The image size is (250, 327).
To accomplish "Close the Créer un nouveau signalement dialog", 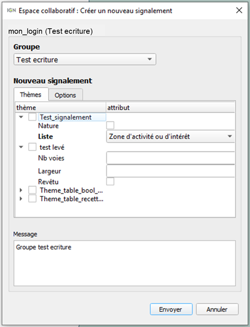I will click(239, 10).
